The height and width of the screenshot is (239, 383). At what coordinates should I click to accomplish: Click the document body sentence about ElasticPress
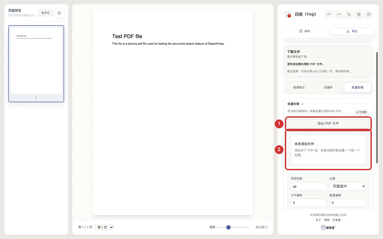click(168, 44)
